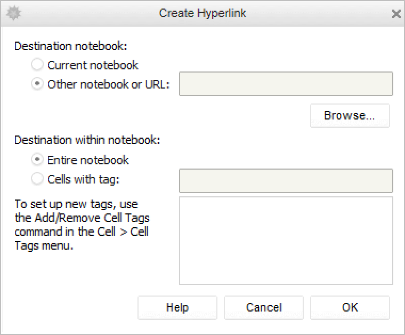Click the 'Current notebook' label text
405x335 pixels.
click(x=93, y=65)
